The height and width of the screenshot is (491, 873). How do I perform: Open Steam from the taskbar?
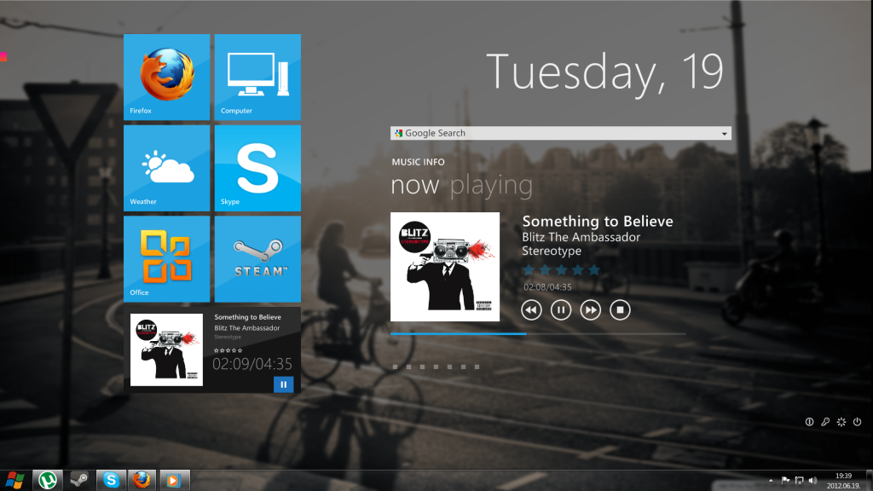click(79, 480)
